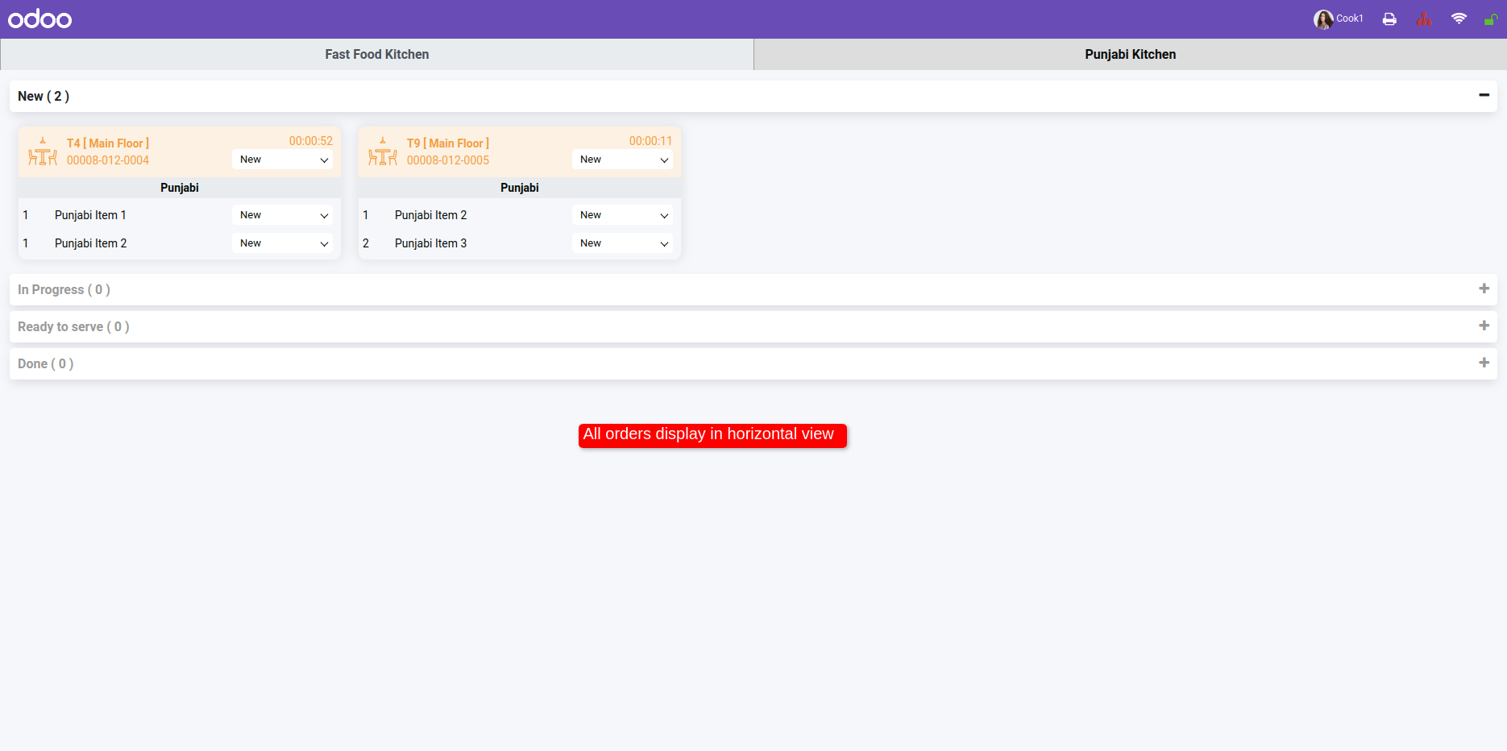Click the red chart icon in header
Viewport: 1507px width, 751px height.
(1424, 19)
